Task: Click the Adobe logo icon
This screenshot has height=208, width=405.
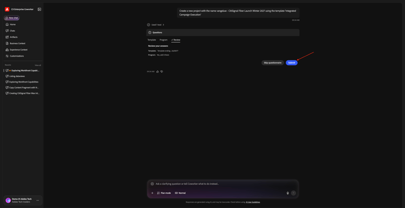Action: point(7,9)
